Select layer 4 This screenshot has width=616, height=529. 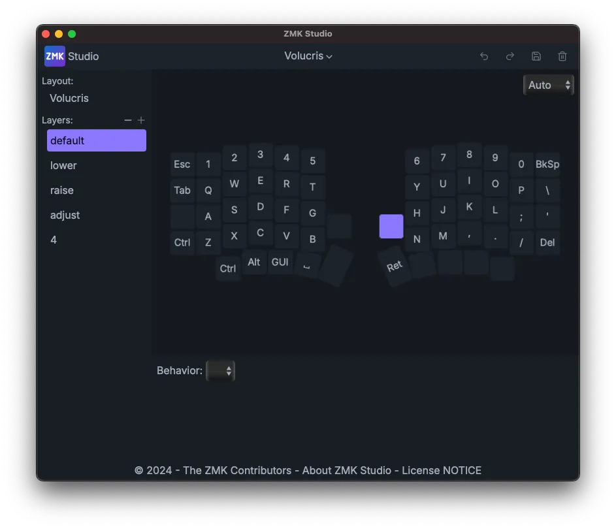[97, 240]
